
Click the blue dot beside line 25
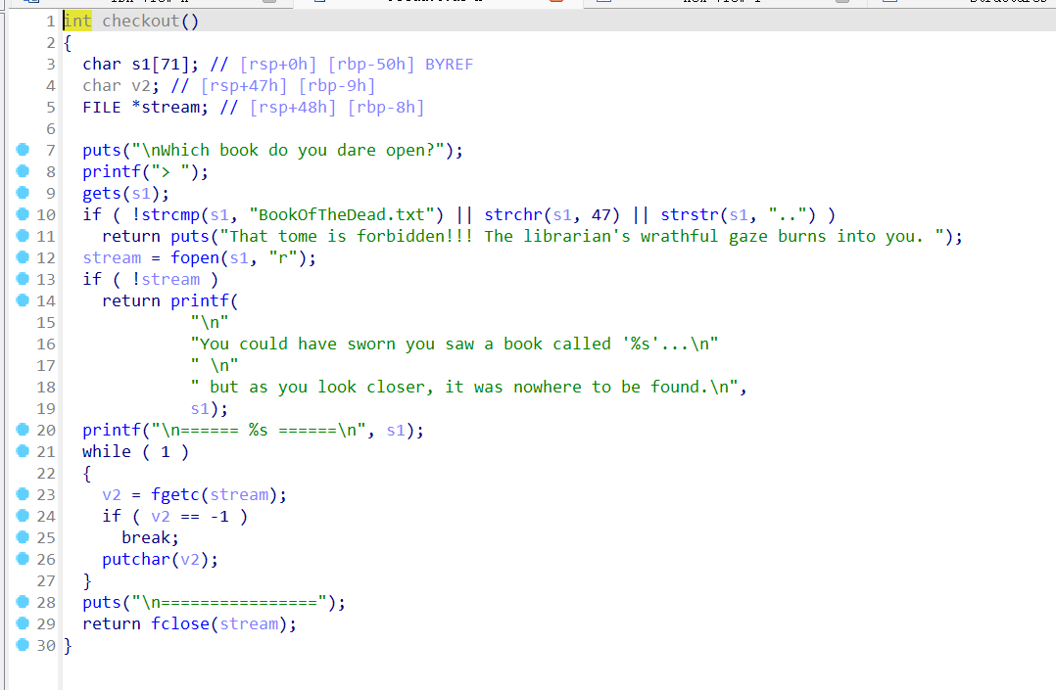[23, 537]
